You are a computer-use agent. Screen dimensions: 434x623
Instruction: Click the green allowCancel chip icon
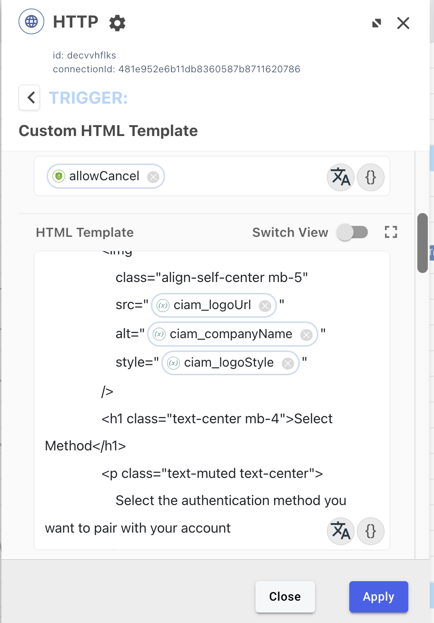59,176
